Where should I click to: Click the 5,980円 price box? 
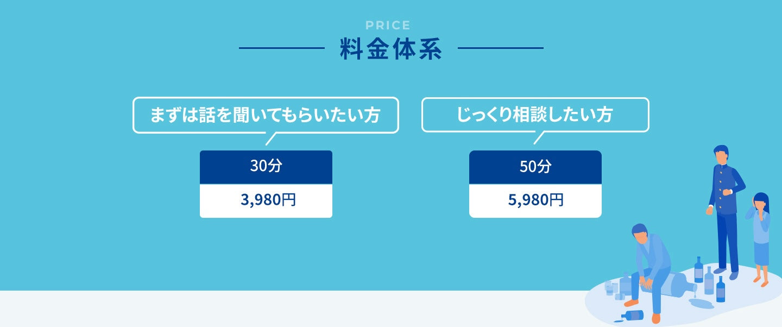coord(535,201)
